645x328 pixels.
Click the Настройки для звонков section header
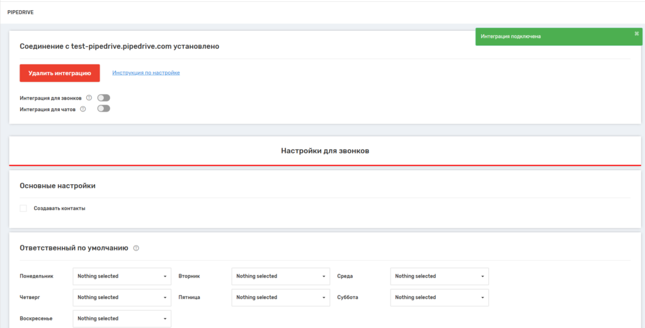point(325,151)
